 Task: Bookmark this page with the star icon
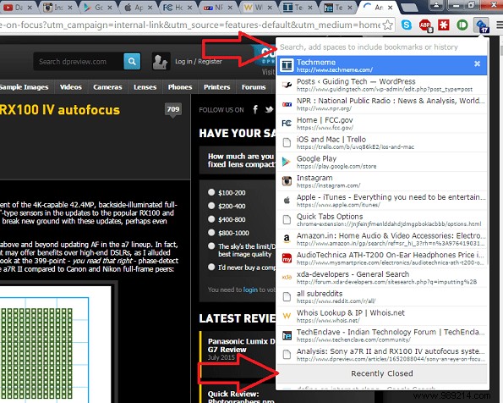[388, 25]
